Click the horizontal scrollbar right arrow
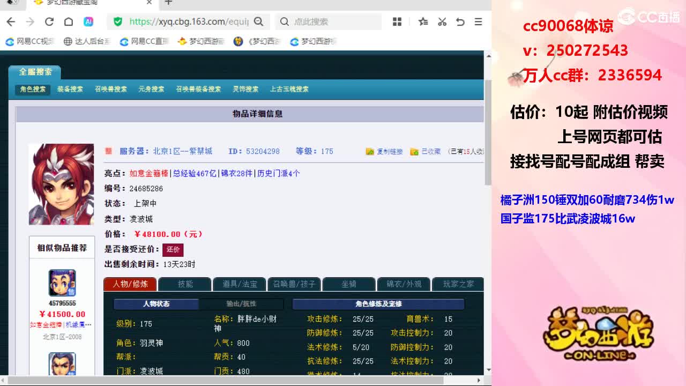The width and height of the screenshot is (686, 386). point(480,381)
